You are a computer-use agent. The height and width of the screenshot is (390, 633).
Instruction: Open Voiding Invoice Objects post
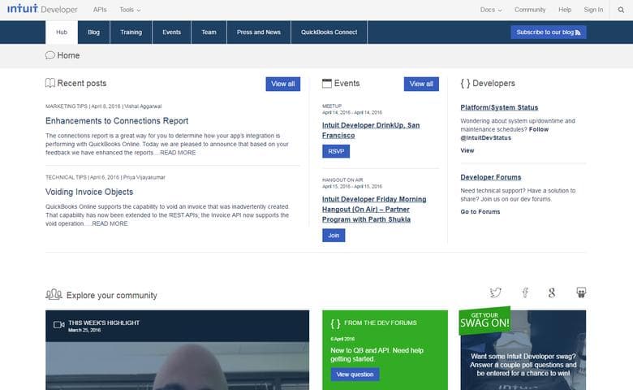click(x=89, y=192)
